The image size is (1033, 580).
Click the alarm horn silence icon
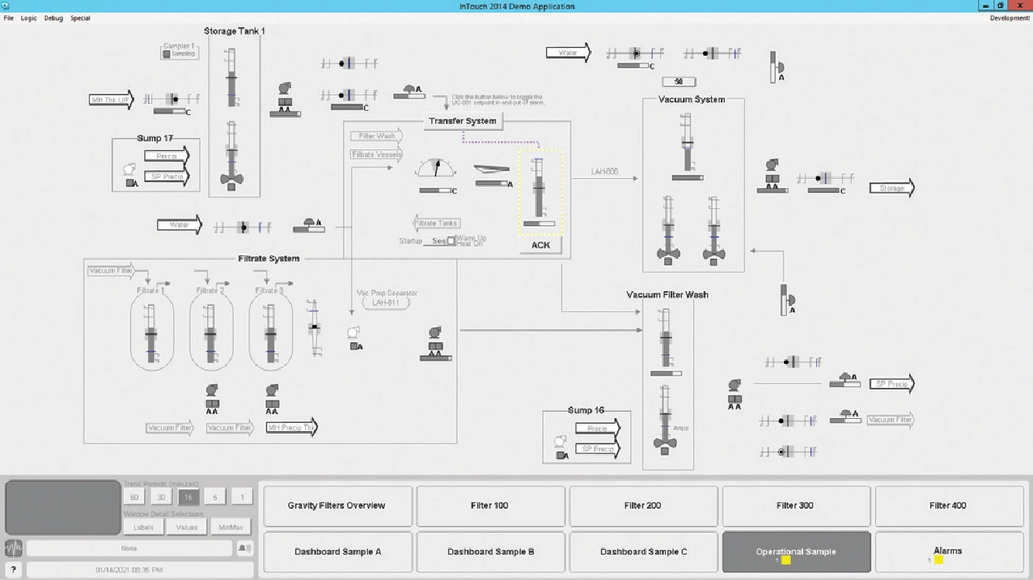point(244,548)
